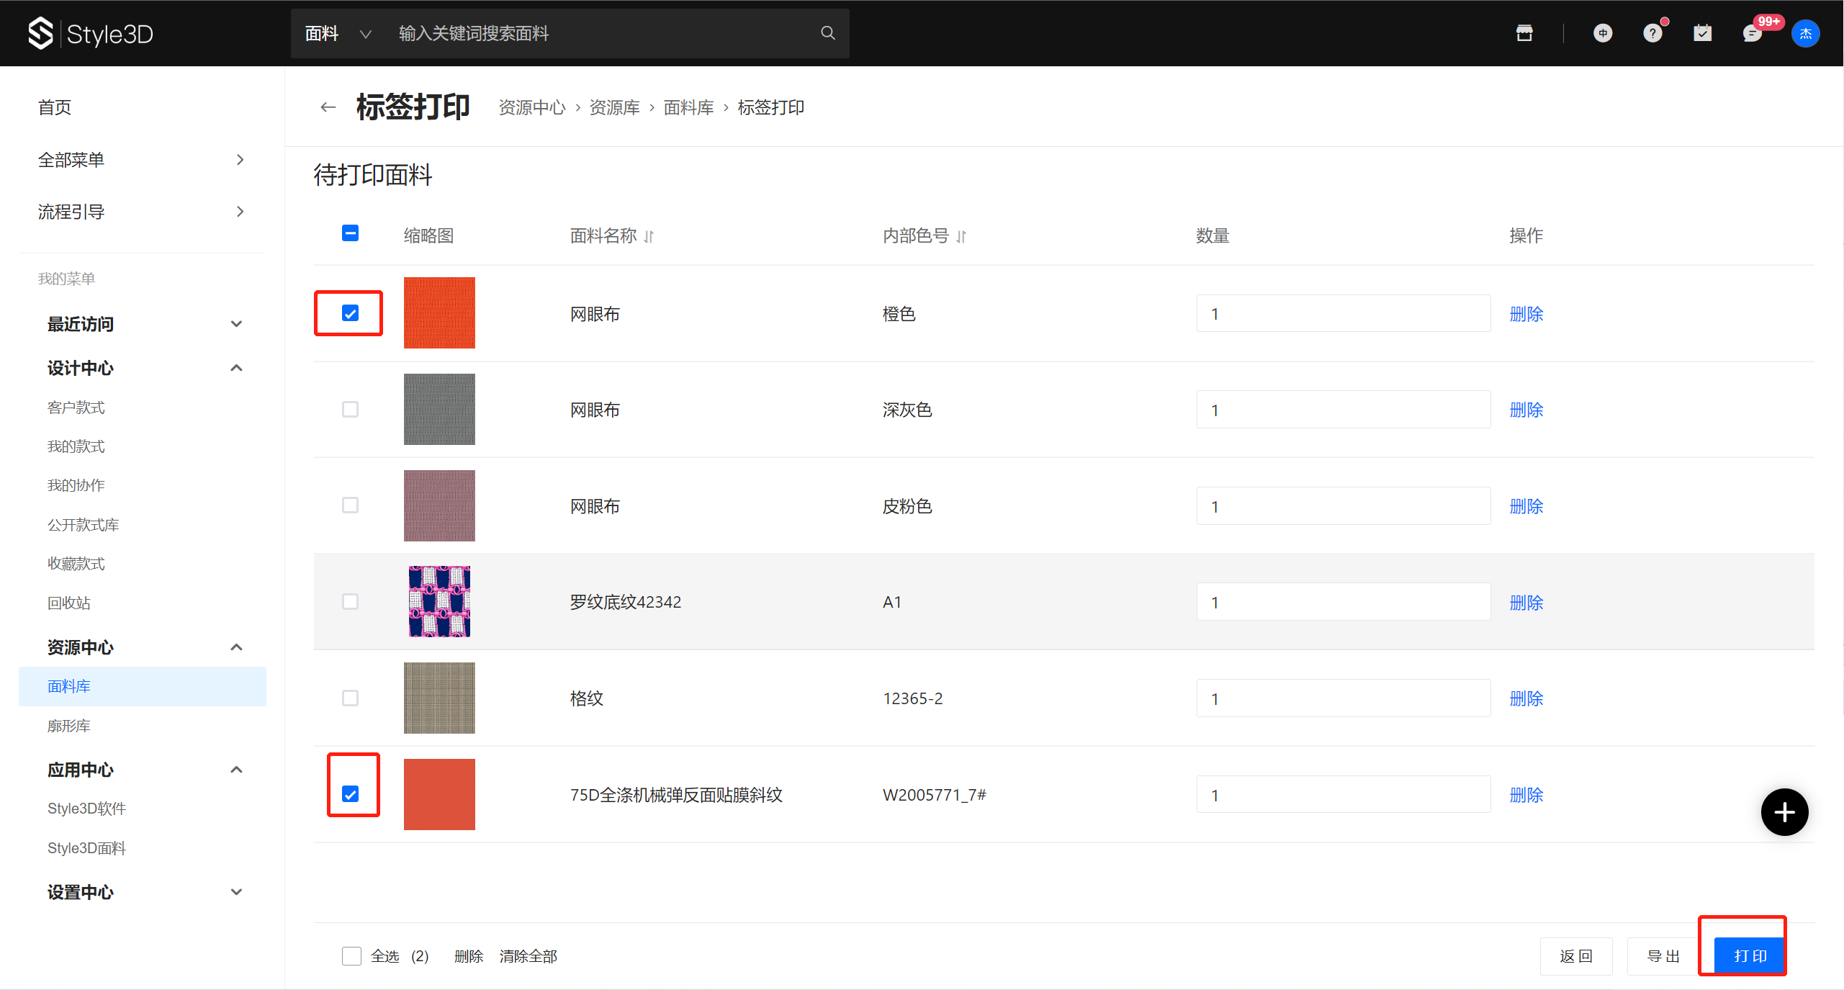Viewport: 1844px width, 990px height.
Task: Go to 我的款式 menu item
Action: 76,446
